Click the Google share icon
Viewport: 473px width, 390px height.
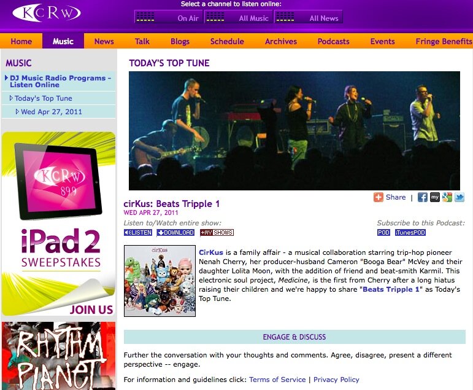(x=447, y=197)
